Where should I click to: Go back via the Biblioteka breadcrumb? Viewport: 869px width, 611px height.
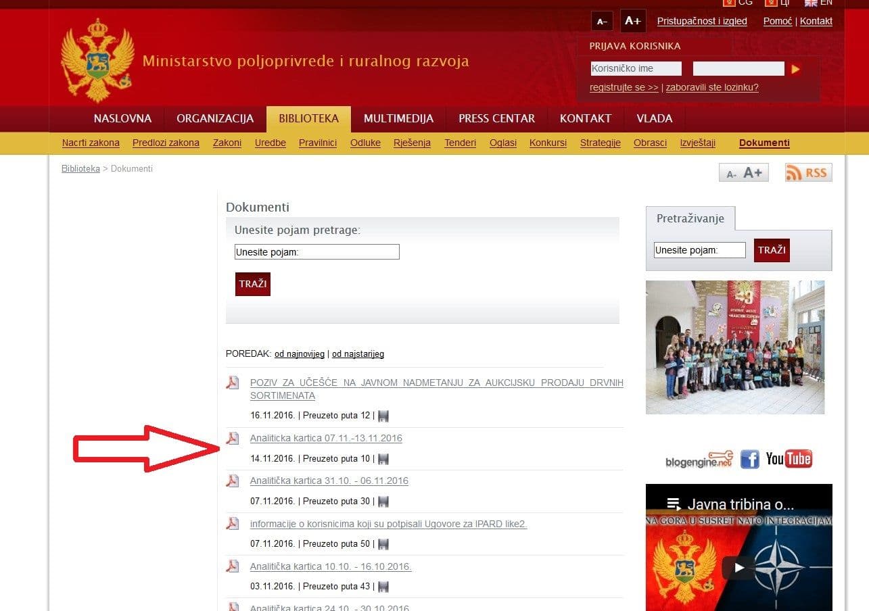[x=80, y=168]
